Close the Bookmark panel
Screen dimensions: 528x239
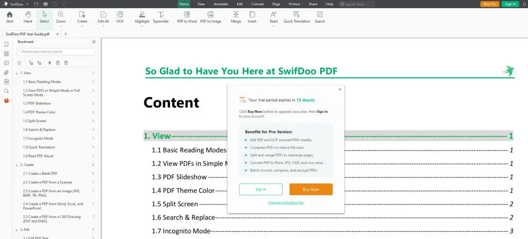pyautogui.click(x=94, y=42)
